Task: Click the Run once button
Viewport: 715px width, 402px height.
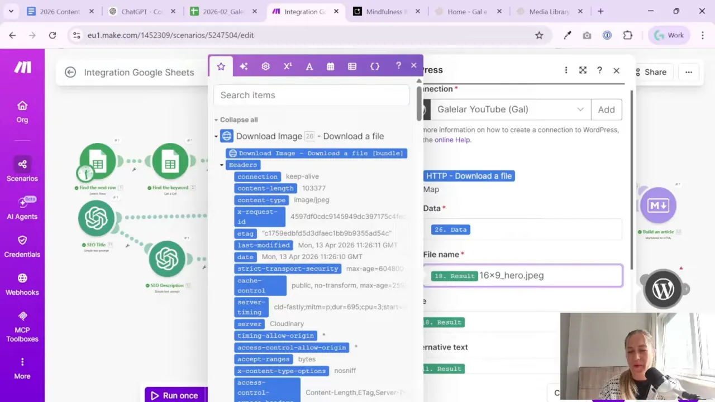Action: pyautogui.click(x=174, y=395)
